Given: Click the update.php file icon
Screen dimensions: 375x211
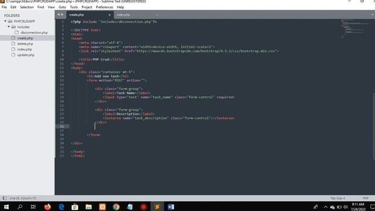Looking at the screenshot, I should 13,55.
